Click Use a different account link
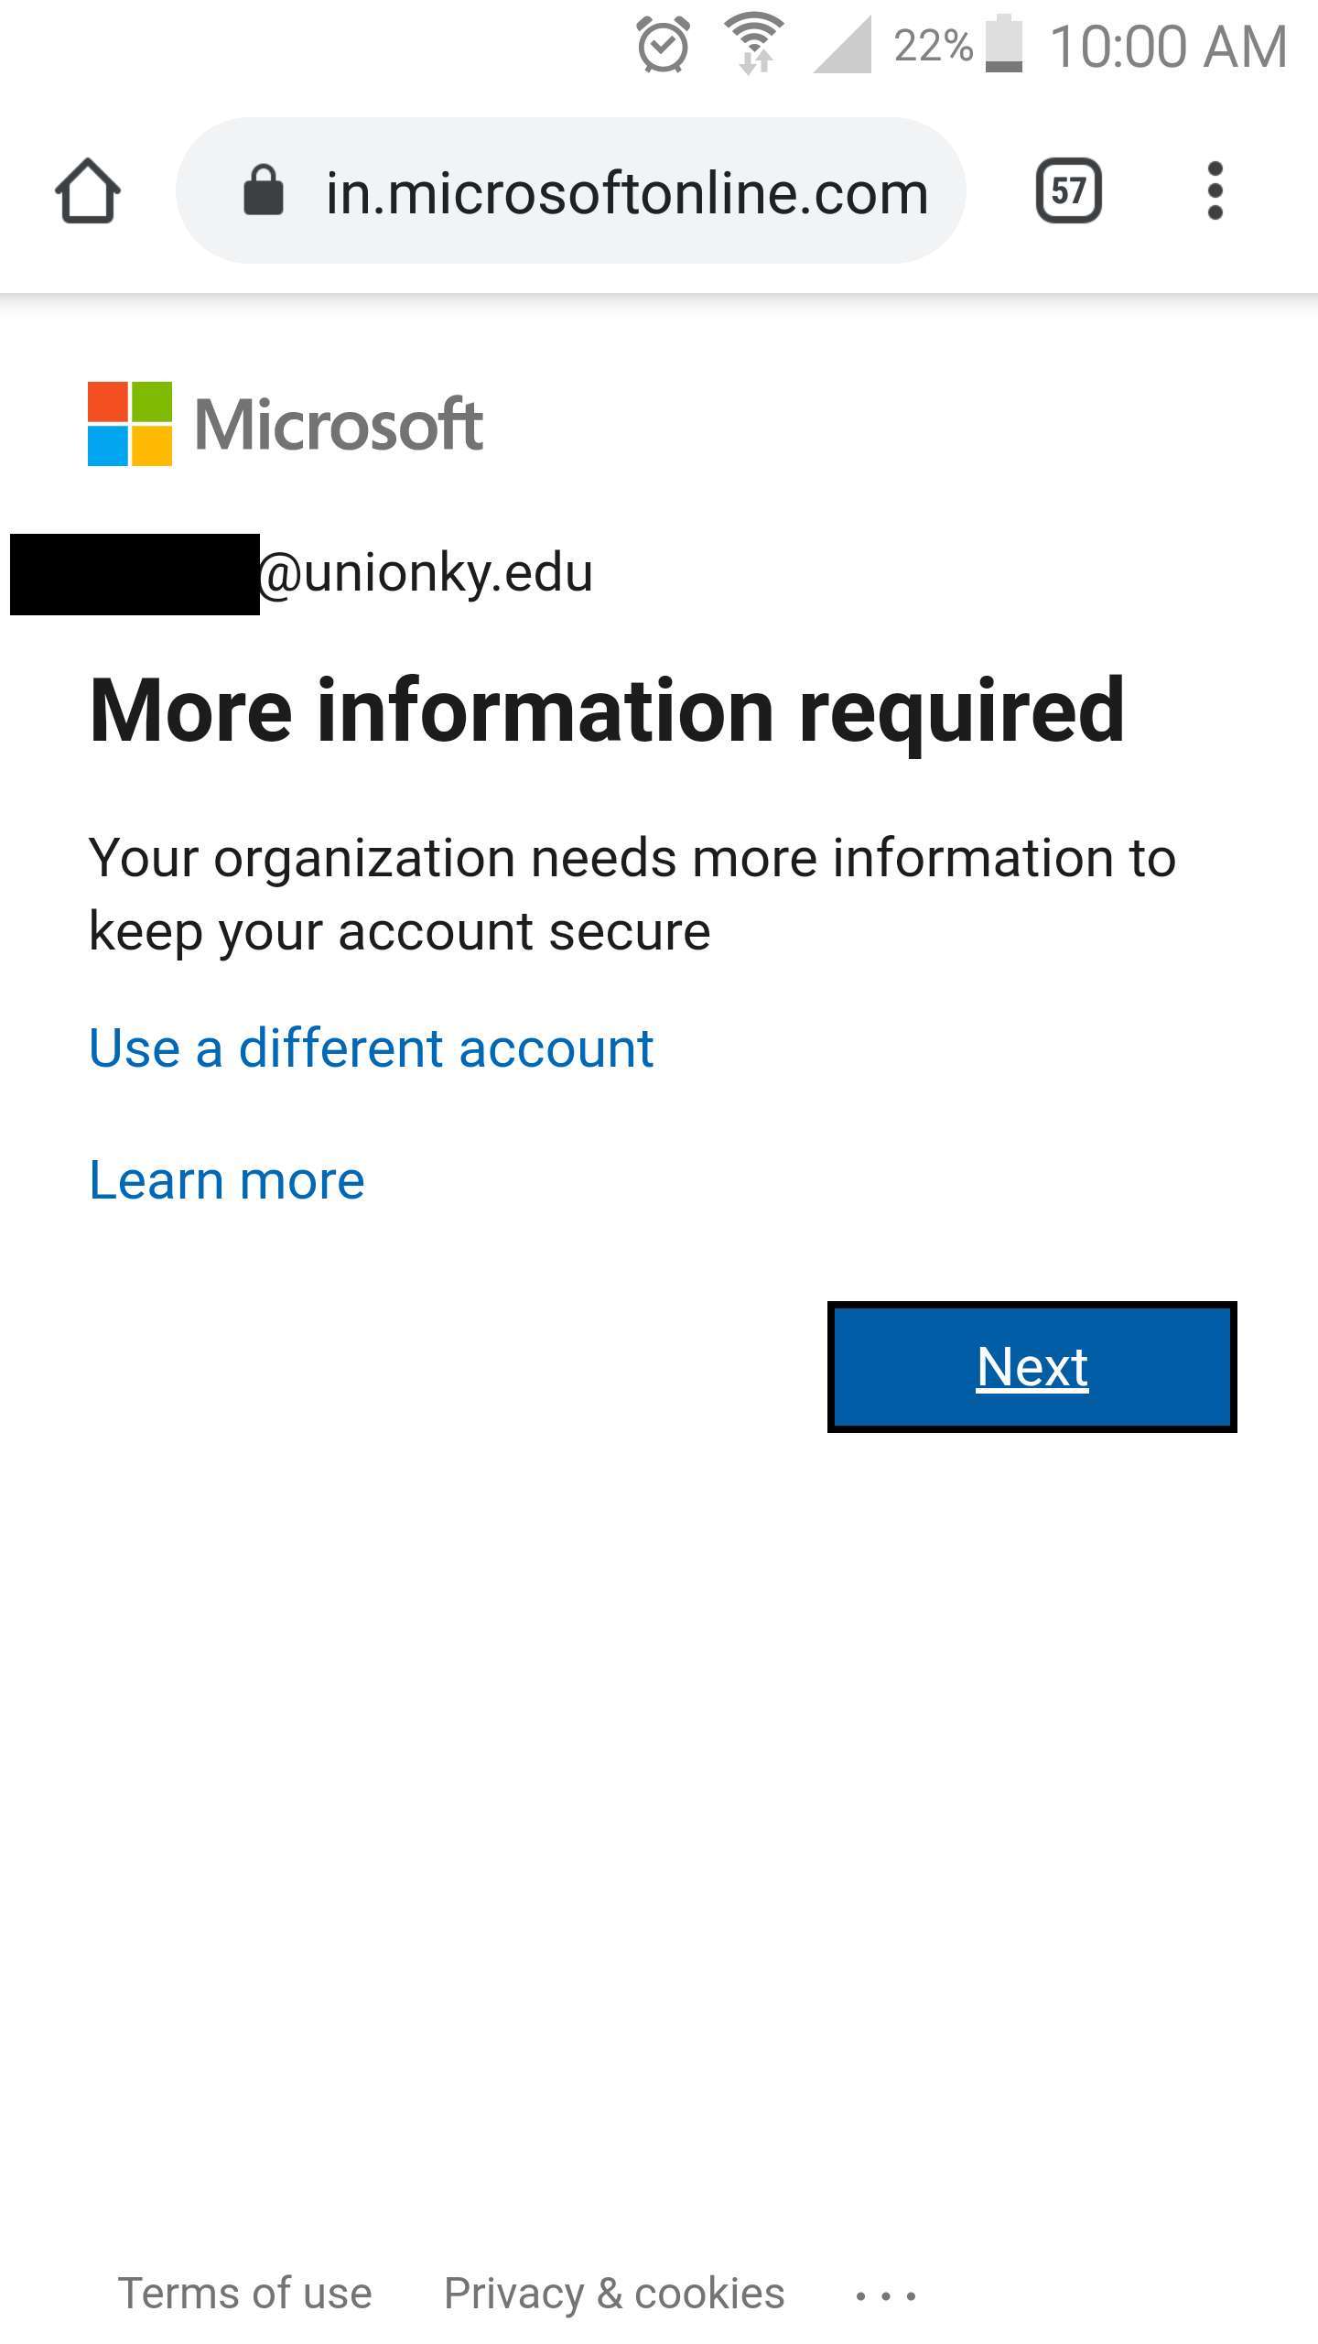Viewport: 1318px width, 2344px height. pyautogui.click(x=372, y=1047)
